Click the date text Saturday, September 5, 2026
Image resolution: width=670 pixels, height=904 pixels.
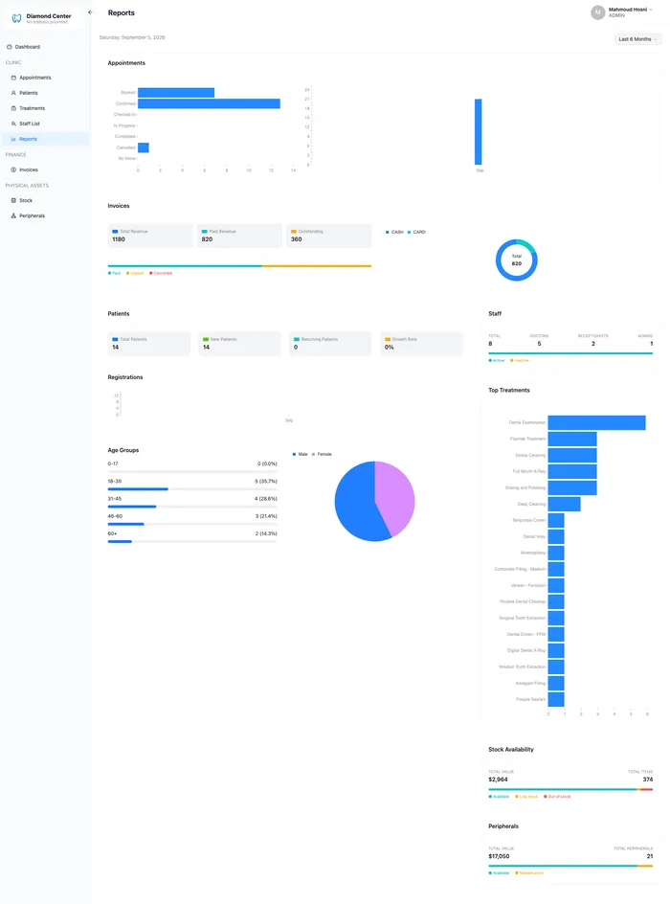(132, 37)
